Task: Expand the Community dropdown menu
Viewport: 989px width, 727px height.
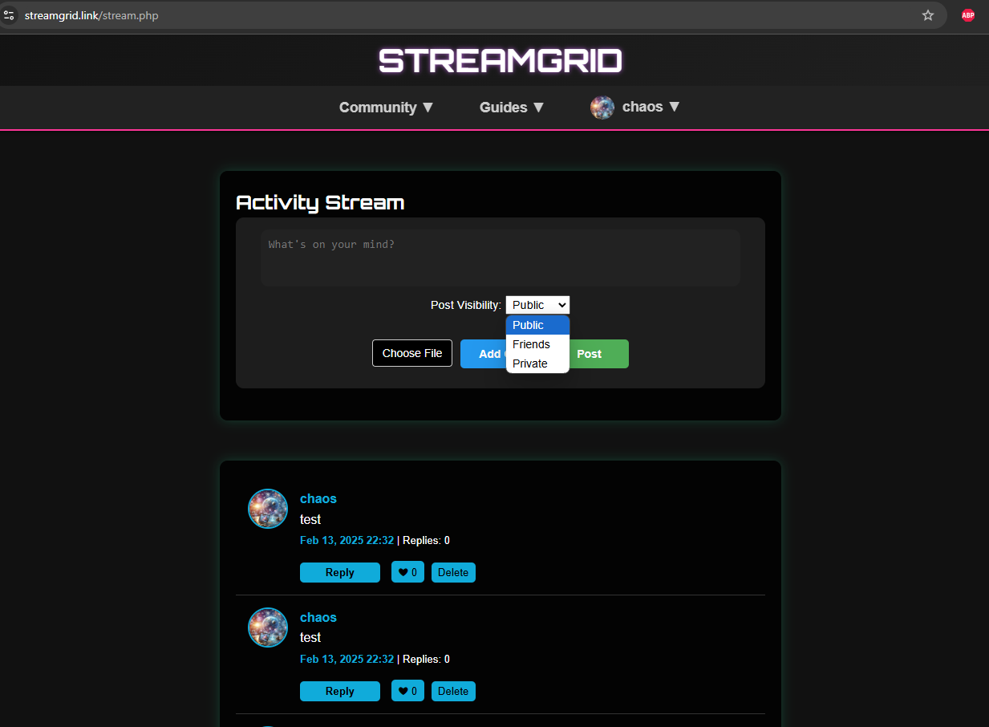Action: [x=386, y=108]
